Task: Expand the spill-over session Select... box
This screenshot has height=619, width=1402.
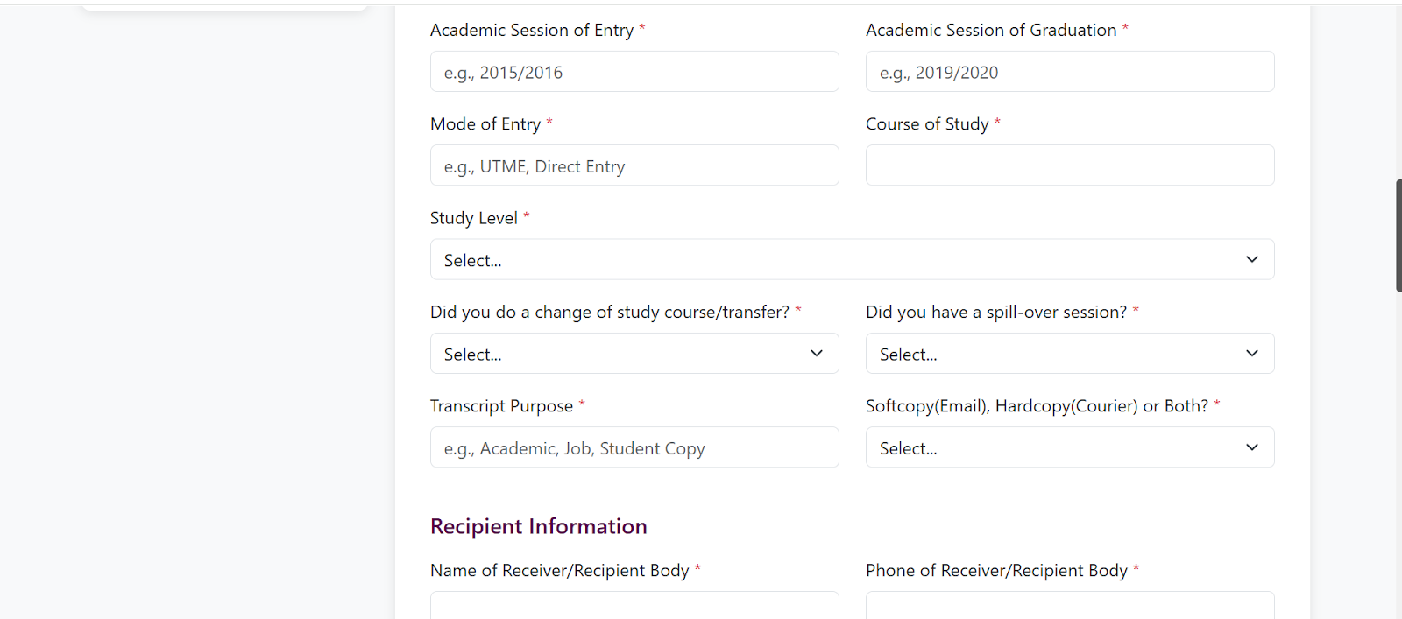Action: click(x=1051, y=354)
